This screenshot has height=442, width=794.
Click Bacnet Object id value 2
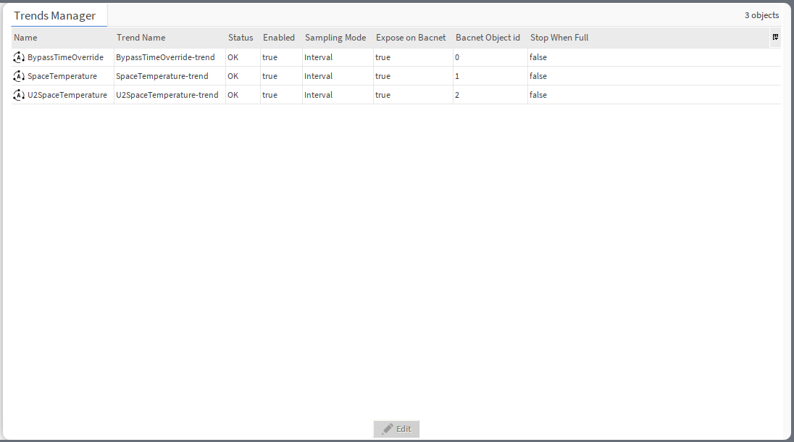click(x=457, y=95)
